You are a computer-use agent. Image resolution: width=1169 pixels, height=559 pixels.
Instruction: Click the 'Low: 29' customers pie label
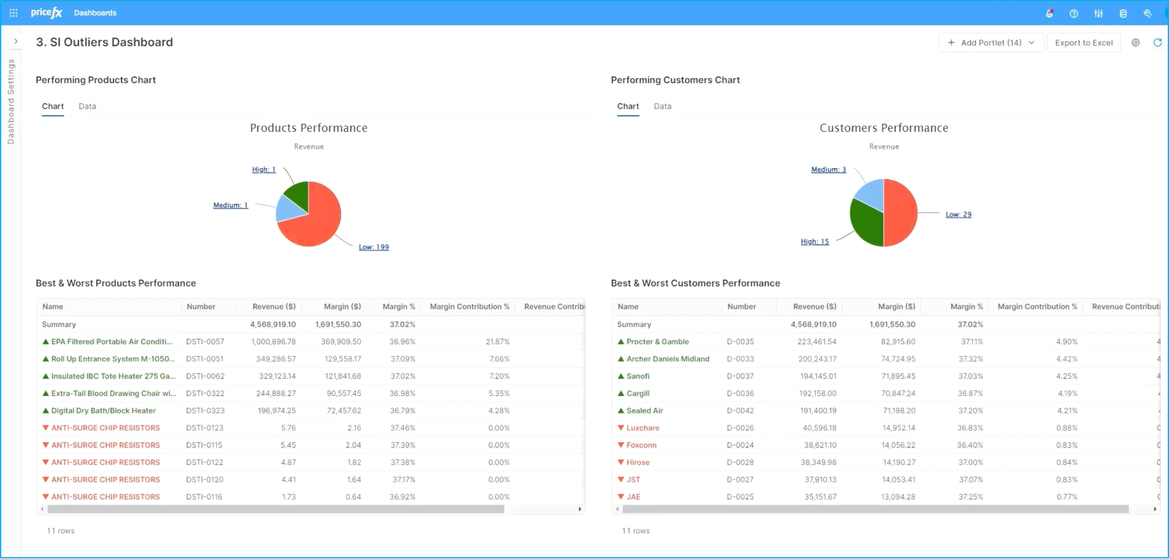(958, 215)
